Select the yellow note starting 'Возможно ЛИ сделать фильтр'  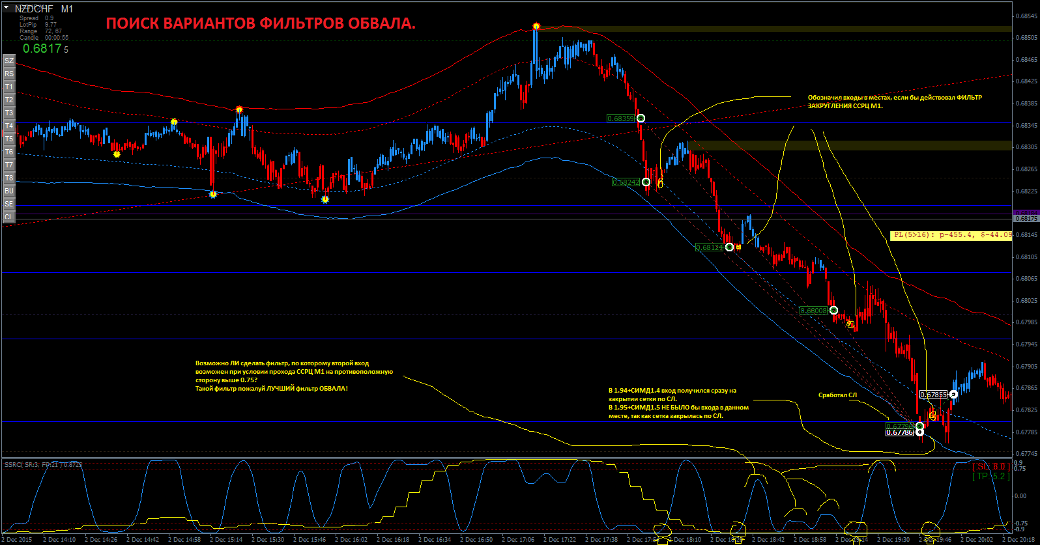point(294,376)
